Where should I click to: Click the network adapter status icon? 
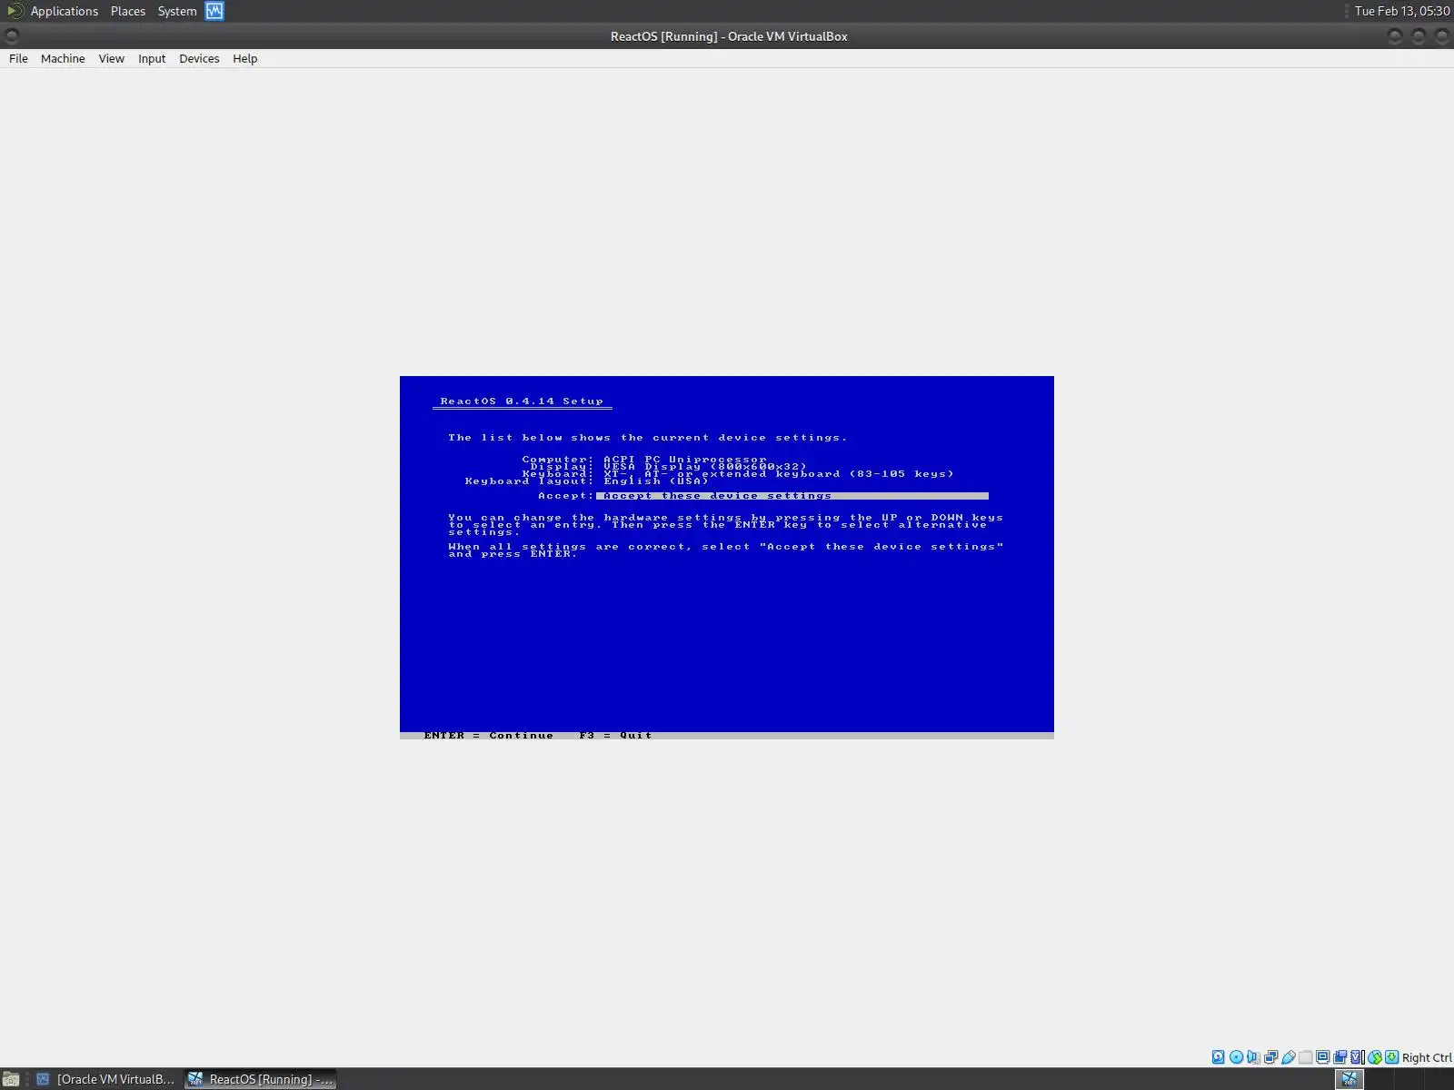1270,1056
